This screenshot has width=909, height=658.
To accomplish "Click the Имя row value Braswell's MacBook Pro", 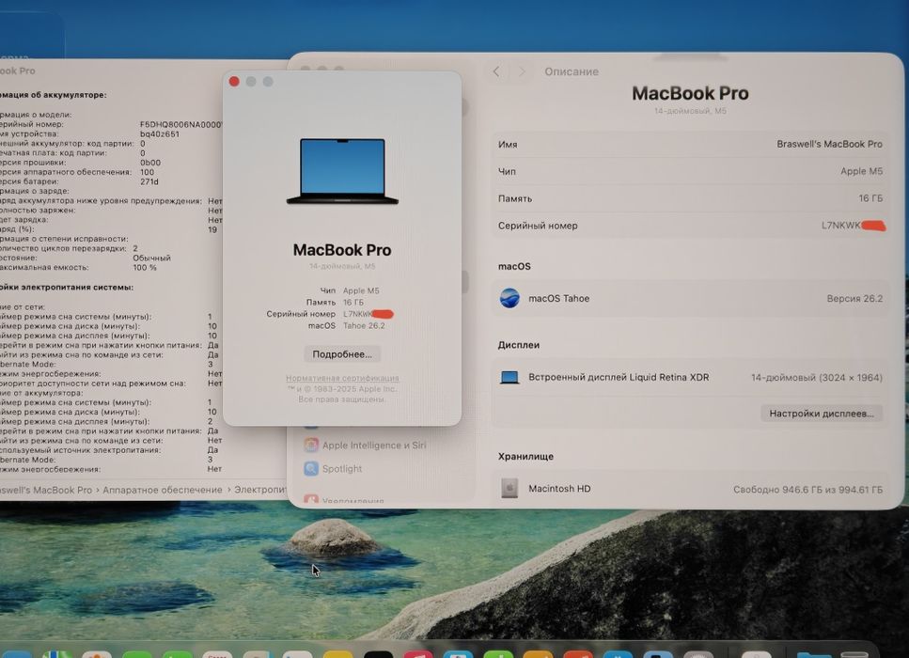I will (829, 144).
